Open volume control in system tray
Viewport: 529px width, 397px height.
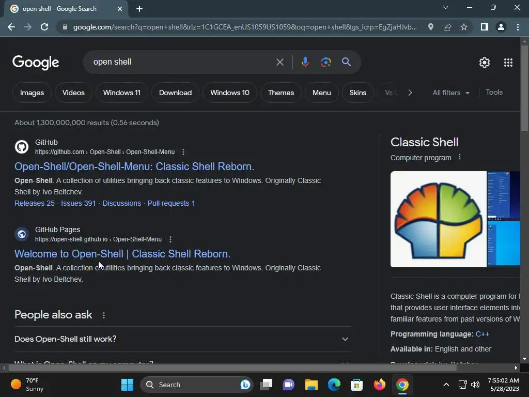(475, 385)
